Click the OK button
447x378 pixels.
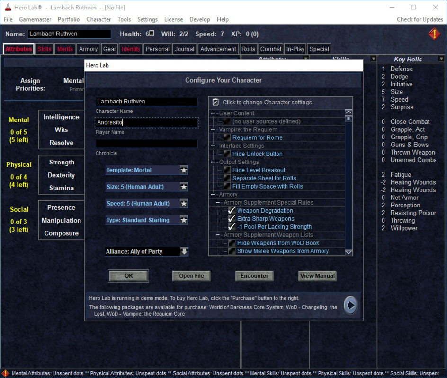coord(129,276)
